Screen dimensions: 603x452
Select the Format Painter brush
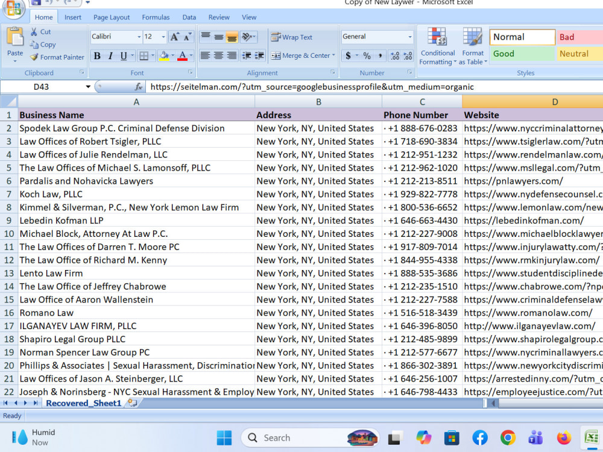click(34, 57)
